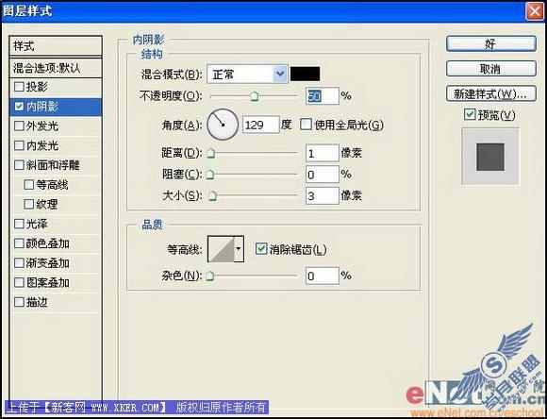Screen dimensions: 547x419
Task: Click 新建样式(W) new style button
Action: click(490, 94)
